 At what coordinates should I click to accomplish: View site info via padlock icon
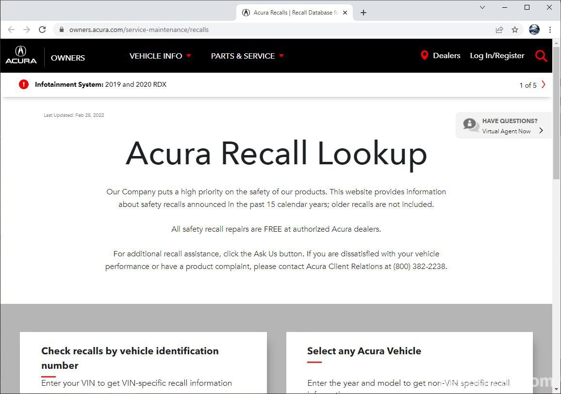click(62, 30)
